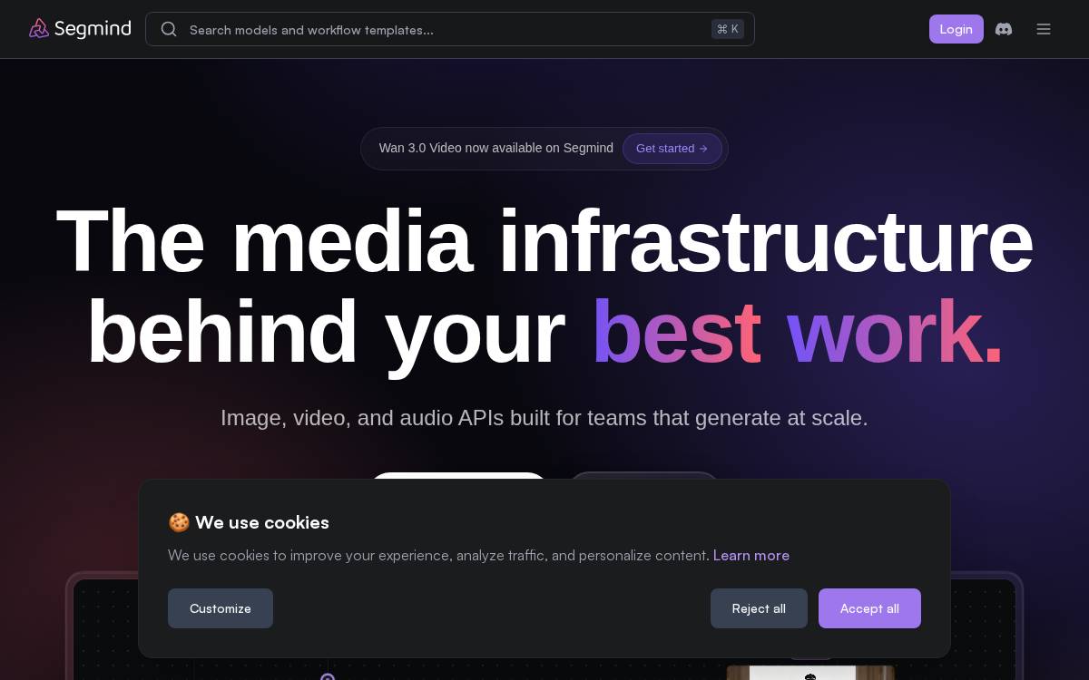Click the Wan 3.0 Video announcement text
Image resolution: width=1089 pixels, height=680 pixels.
point(496,149)
